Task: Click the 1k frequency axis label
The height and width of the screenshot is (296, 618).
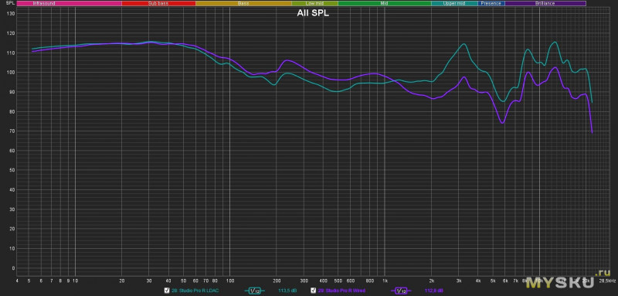Action: tap(385, 281)
